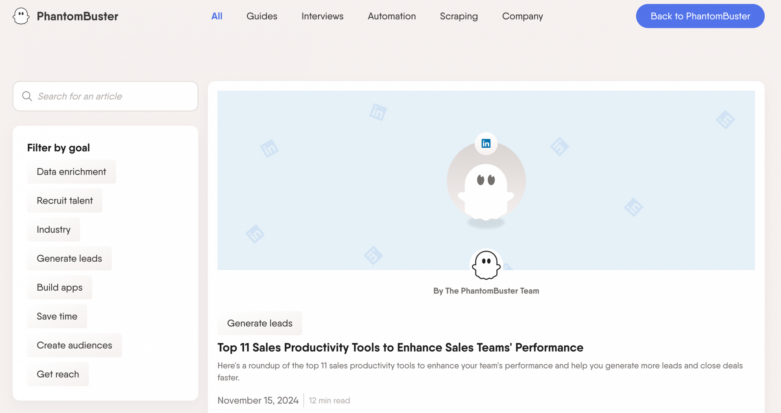Enable the Industry goal filter
The width and height of the screenshot is (781, 413).
click(54, 229)
